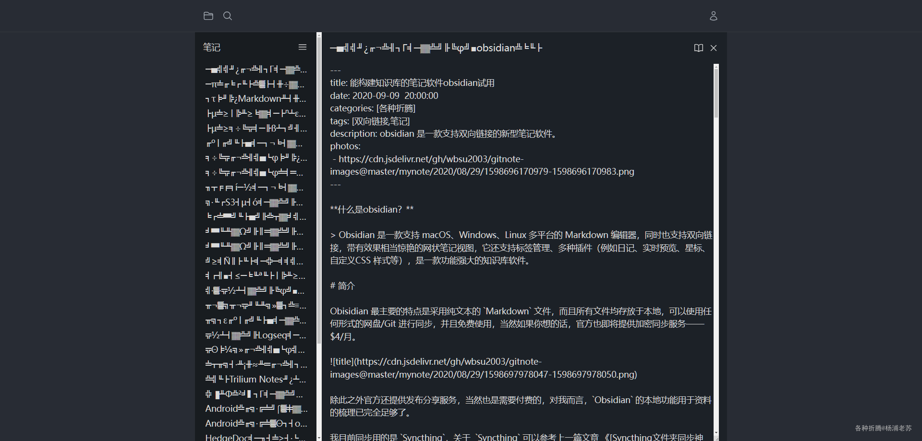The width and height of the screenshot is (922, 441).
Task: Click the note title containing "obsidian" above the editor
Action: tap(436, 48)
